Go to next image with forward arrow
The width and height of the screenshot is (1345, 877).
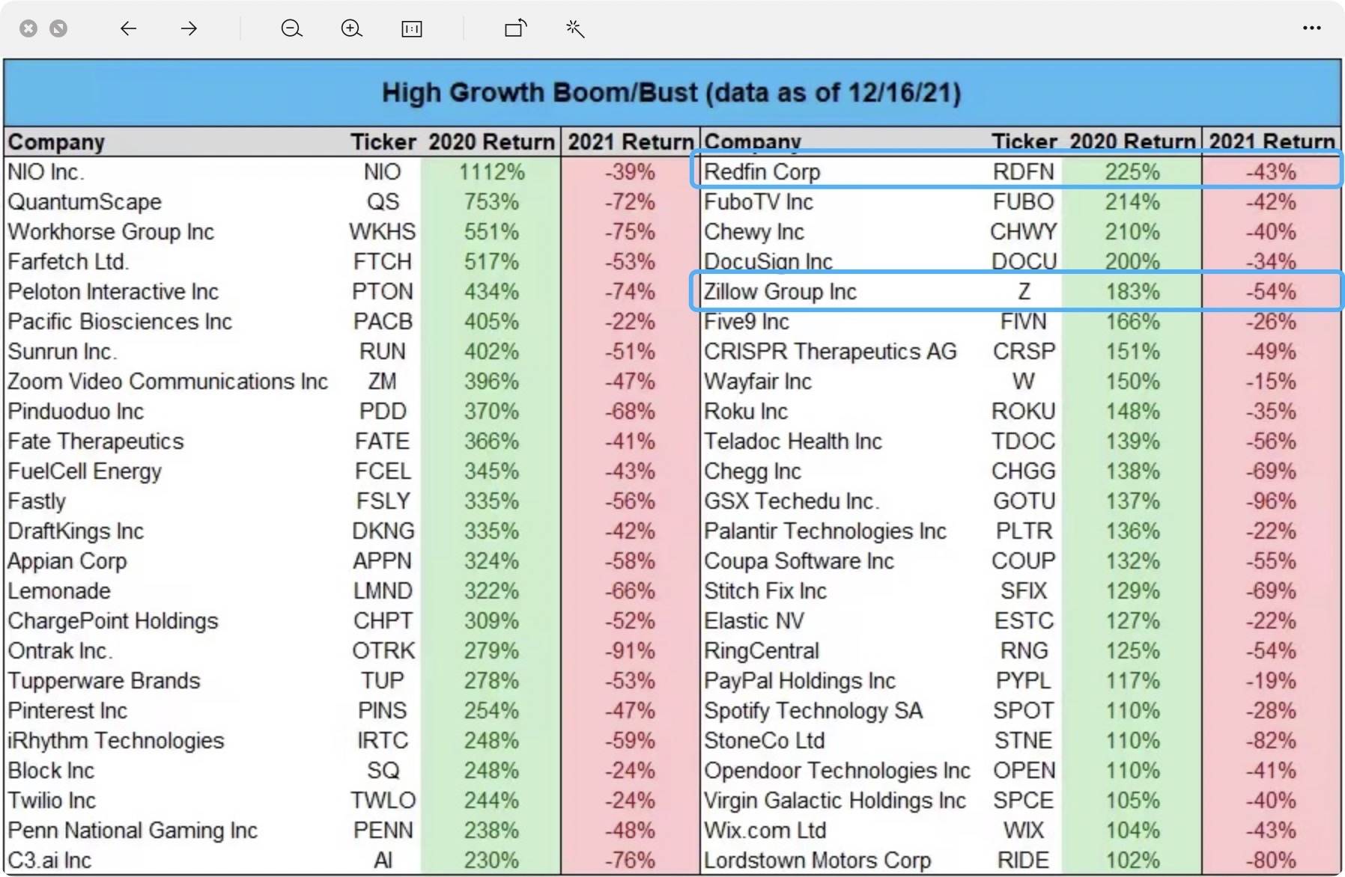click(x=189, y=28)
